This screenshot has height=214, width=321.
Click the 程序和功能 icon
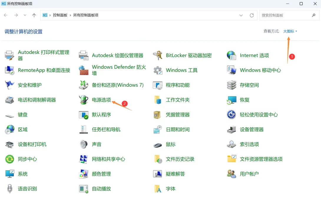[158, 85]
